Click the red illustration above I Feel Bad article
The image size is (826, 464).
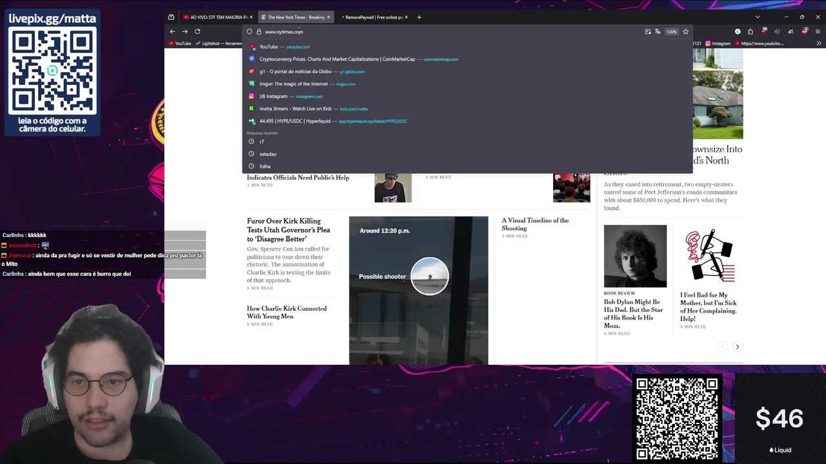click(x=710, y=256)
